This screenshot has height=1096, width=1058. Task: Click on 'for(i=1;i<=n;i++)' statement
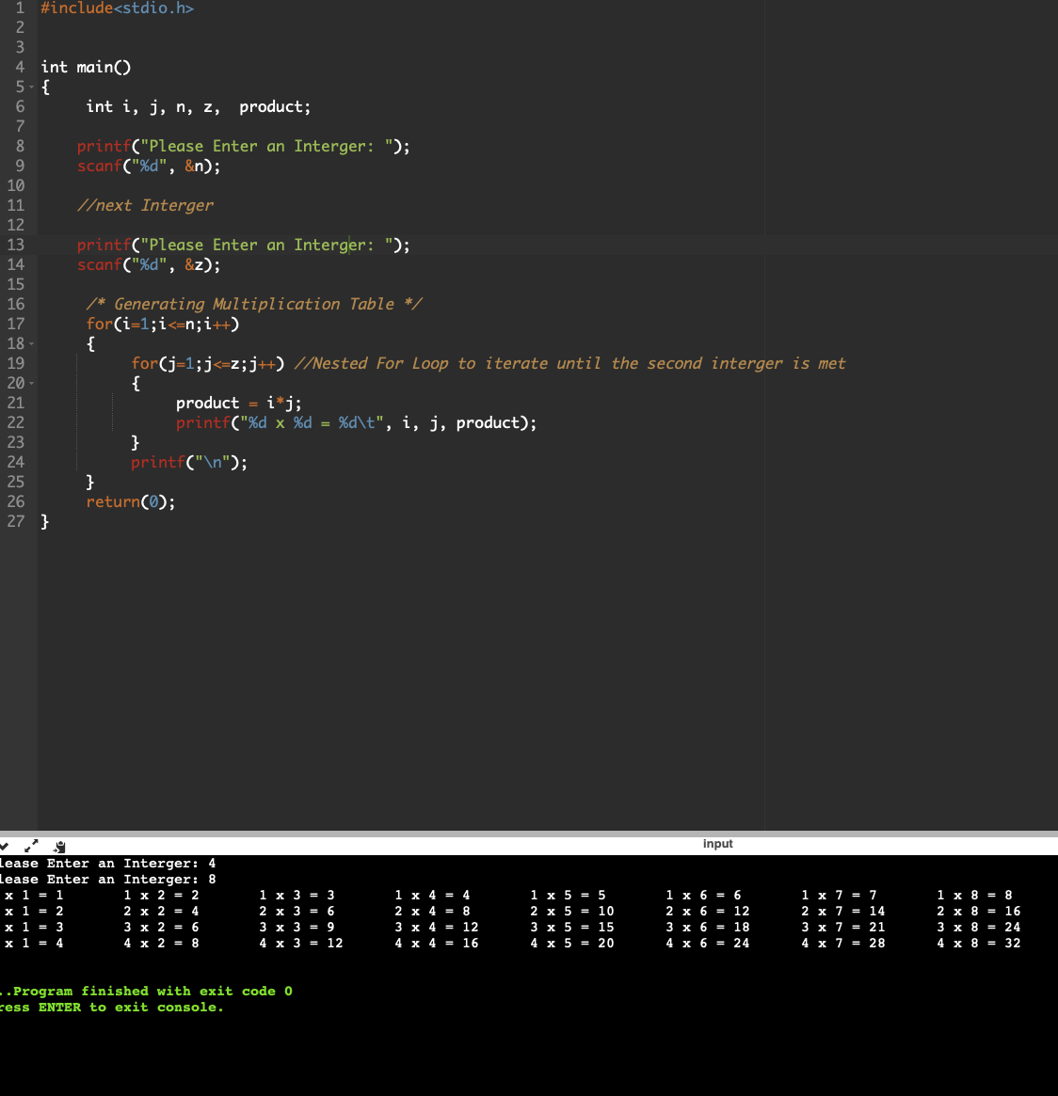pos(163,325)
